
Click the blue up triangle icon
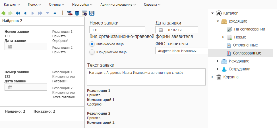(55, 13)
